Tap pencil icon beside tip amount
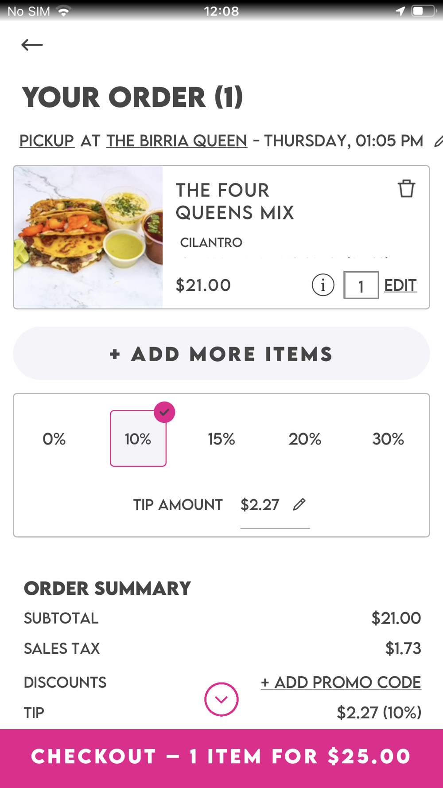 (x=299, y=504)
